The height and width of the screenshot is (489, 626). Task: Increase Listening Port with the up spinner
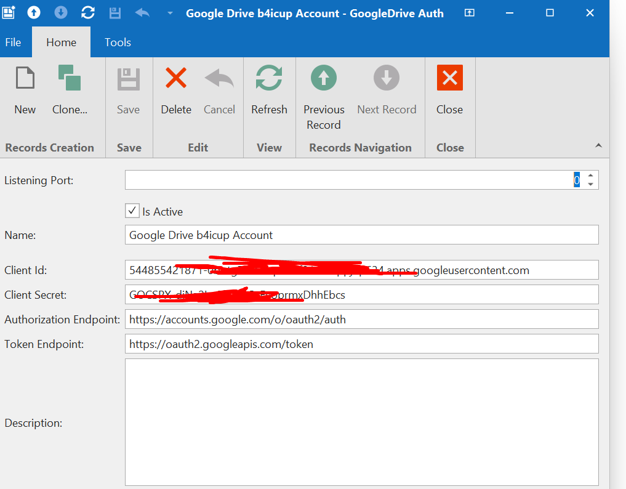coord(590,176)
